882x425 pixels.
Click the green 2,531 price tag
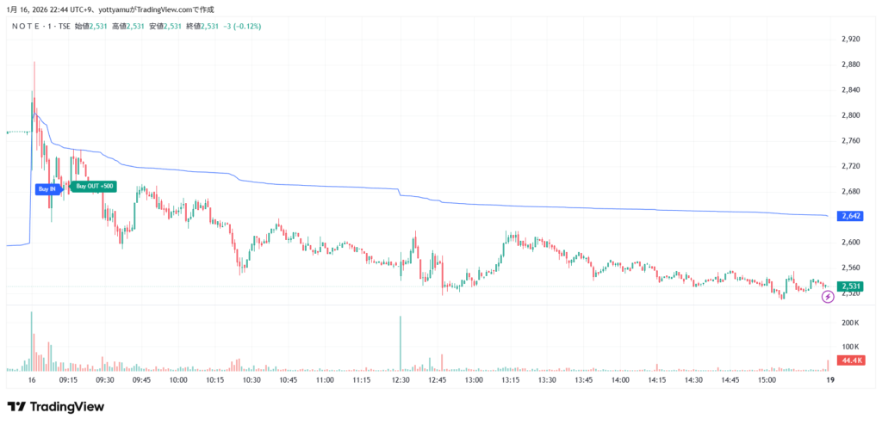pyautogui.click(x=851, y=286)
